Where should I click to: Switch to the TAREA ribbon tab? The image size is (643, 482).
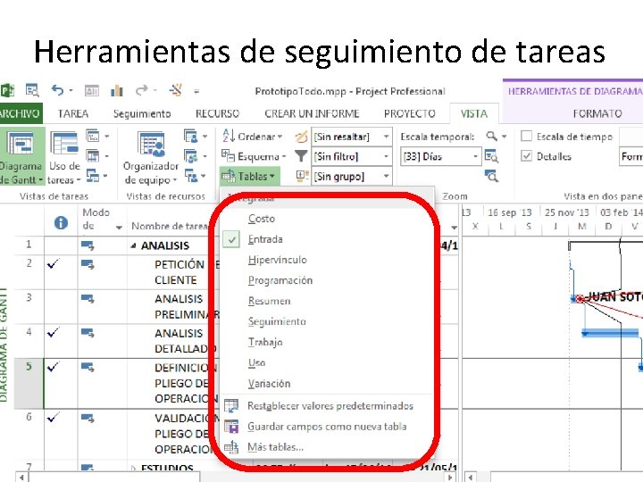[73, 113]
